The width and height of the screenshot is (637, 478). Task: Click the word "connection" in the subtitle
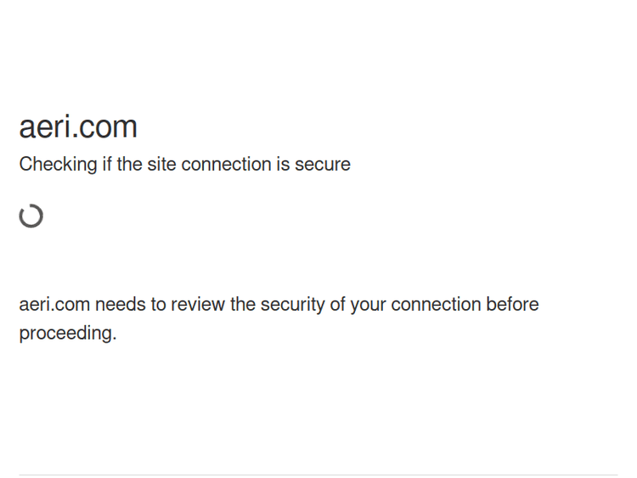tap(225, 165)
